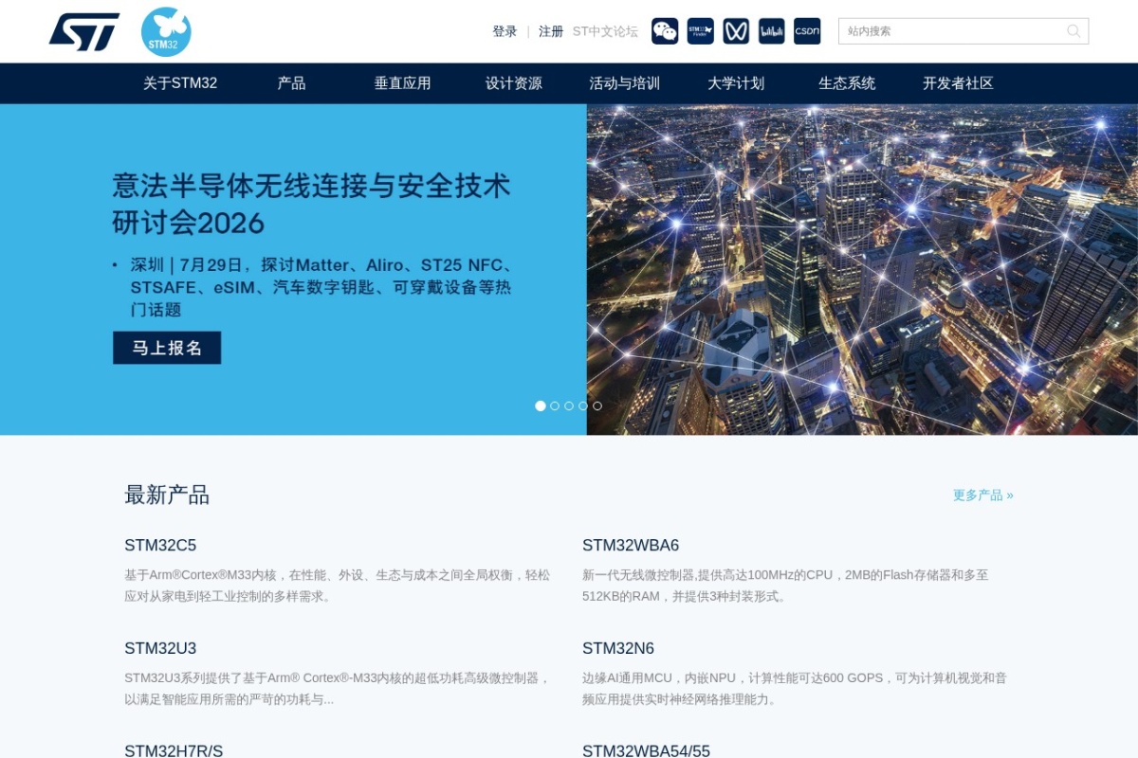The height and width of the screenshot is (758, 1138).
Task: Open the 活动与培训 menu
Action: point(624,83)
